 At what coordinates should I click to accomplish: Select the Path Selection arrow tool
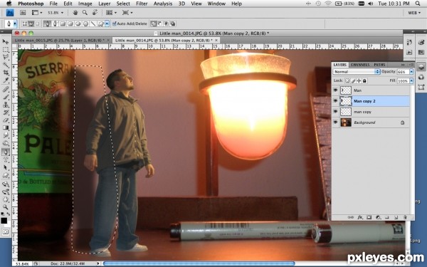6,167
